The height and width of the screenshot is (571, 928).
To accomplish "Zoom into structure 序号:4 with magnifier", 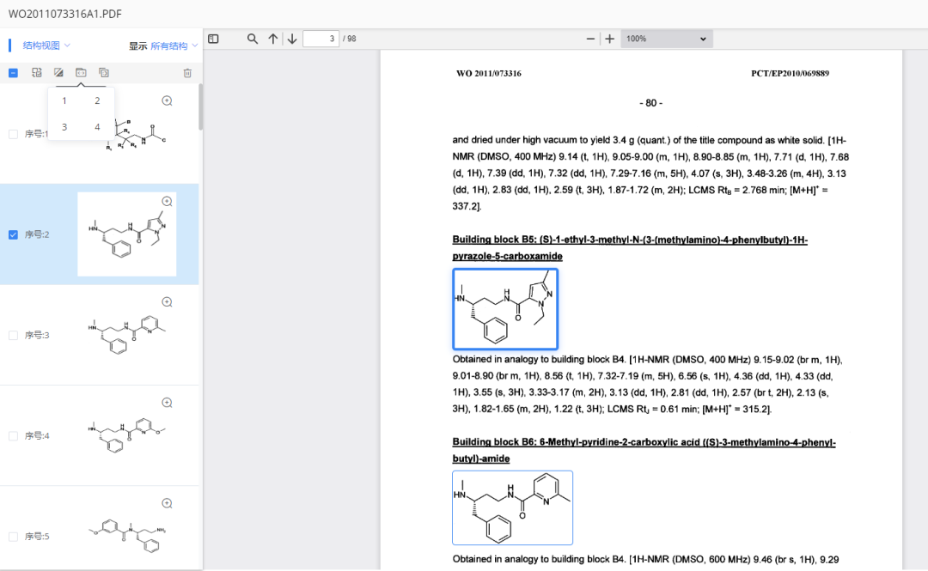I will coord(168,403).
